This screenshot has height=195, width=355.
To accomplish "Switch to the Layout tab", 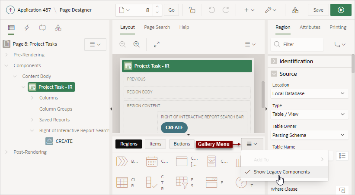I will [128, 27].
